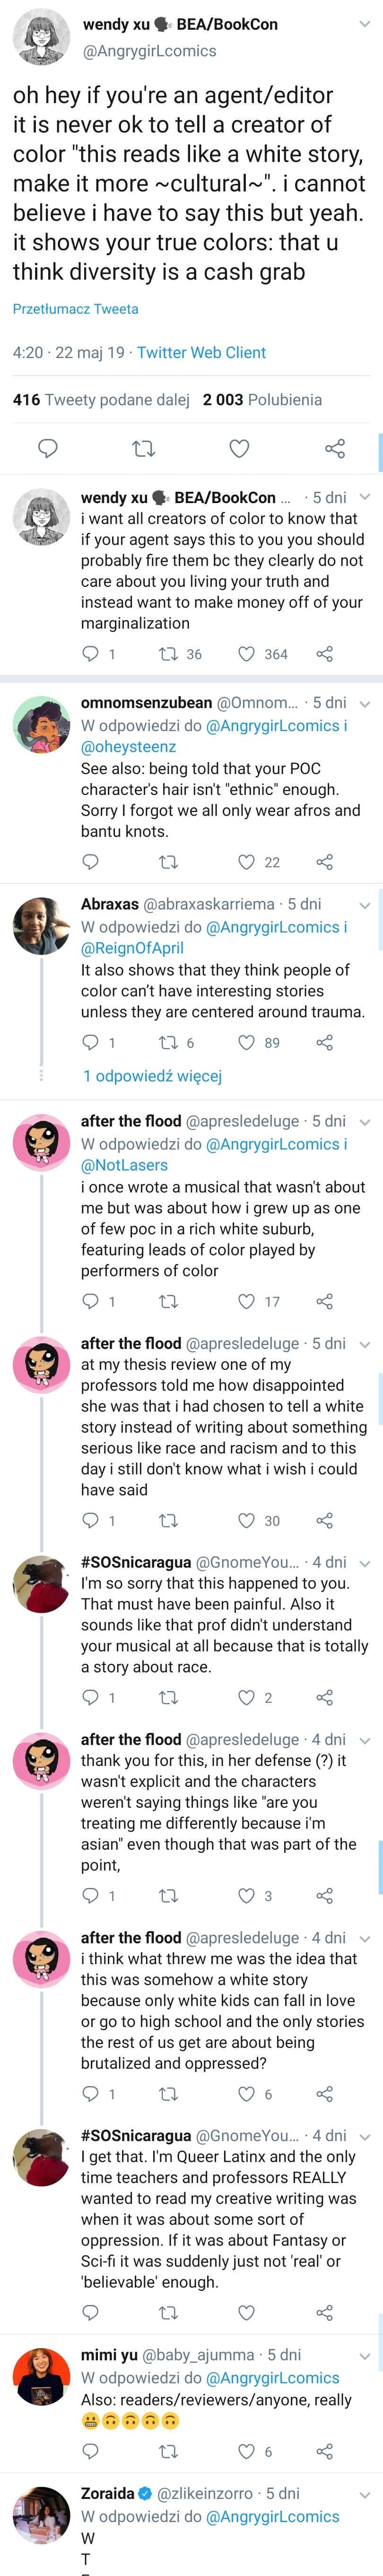
Task: Like omnomsenzubean's reply with 22 likes
Action: coord(246,862)
